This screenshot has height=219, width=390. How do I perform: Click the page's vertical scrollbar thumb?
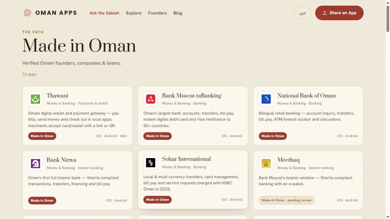388,18
